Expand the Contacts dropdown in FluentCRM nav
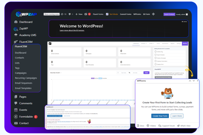This screenshot has width=203, height=135. pos(144,44)
